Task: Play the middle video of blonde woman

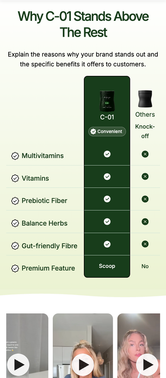Action: pos(83,365)
